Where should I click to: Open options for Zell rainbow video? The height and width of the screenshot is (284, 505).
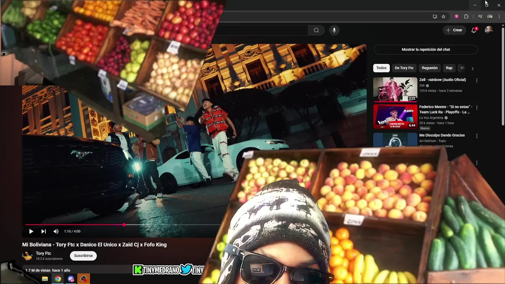[x=477, y=80]
